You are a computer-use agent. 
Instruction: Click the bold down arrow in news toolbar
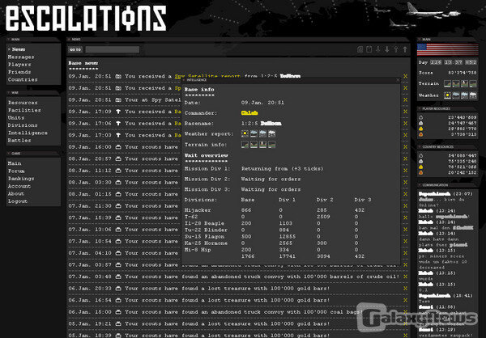(x=387, y=49)
